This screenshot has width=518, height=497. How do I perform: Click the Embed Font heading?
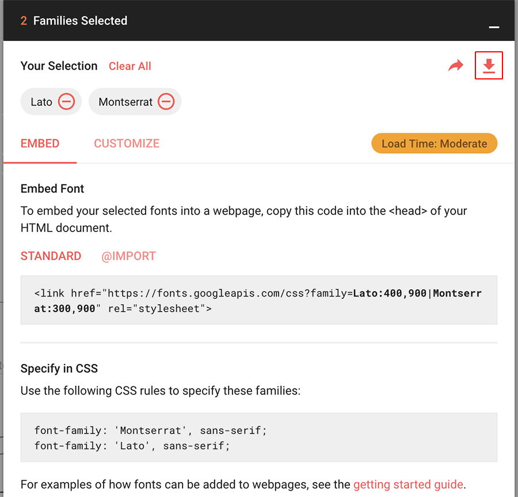click(52, 189)
